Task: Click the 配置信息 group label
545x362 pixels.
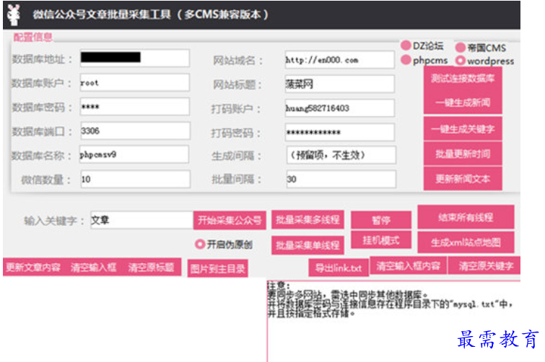Action: point(32,37)
